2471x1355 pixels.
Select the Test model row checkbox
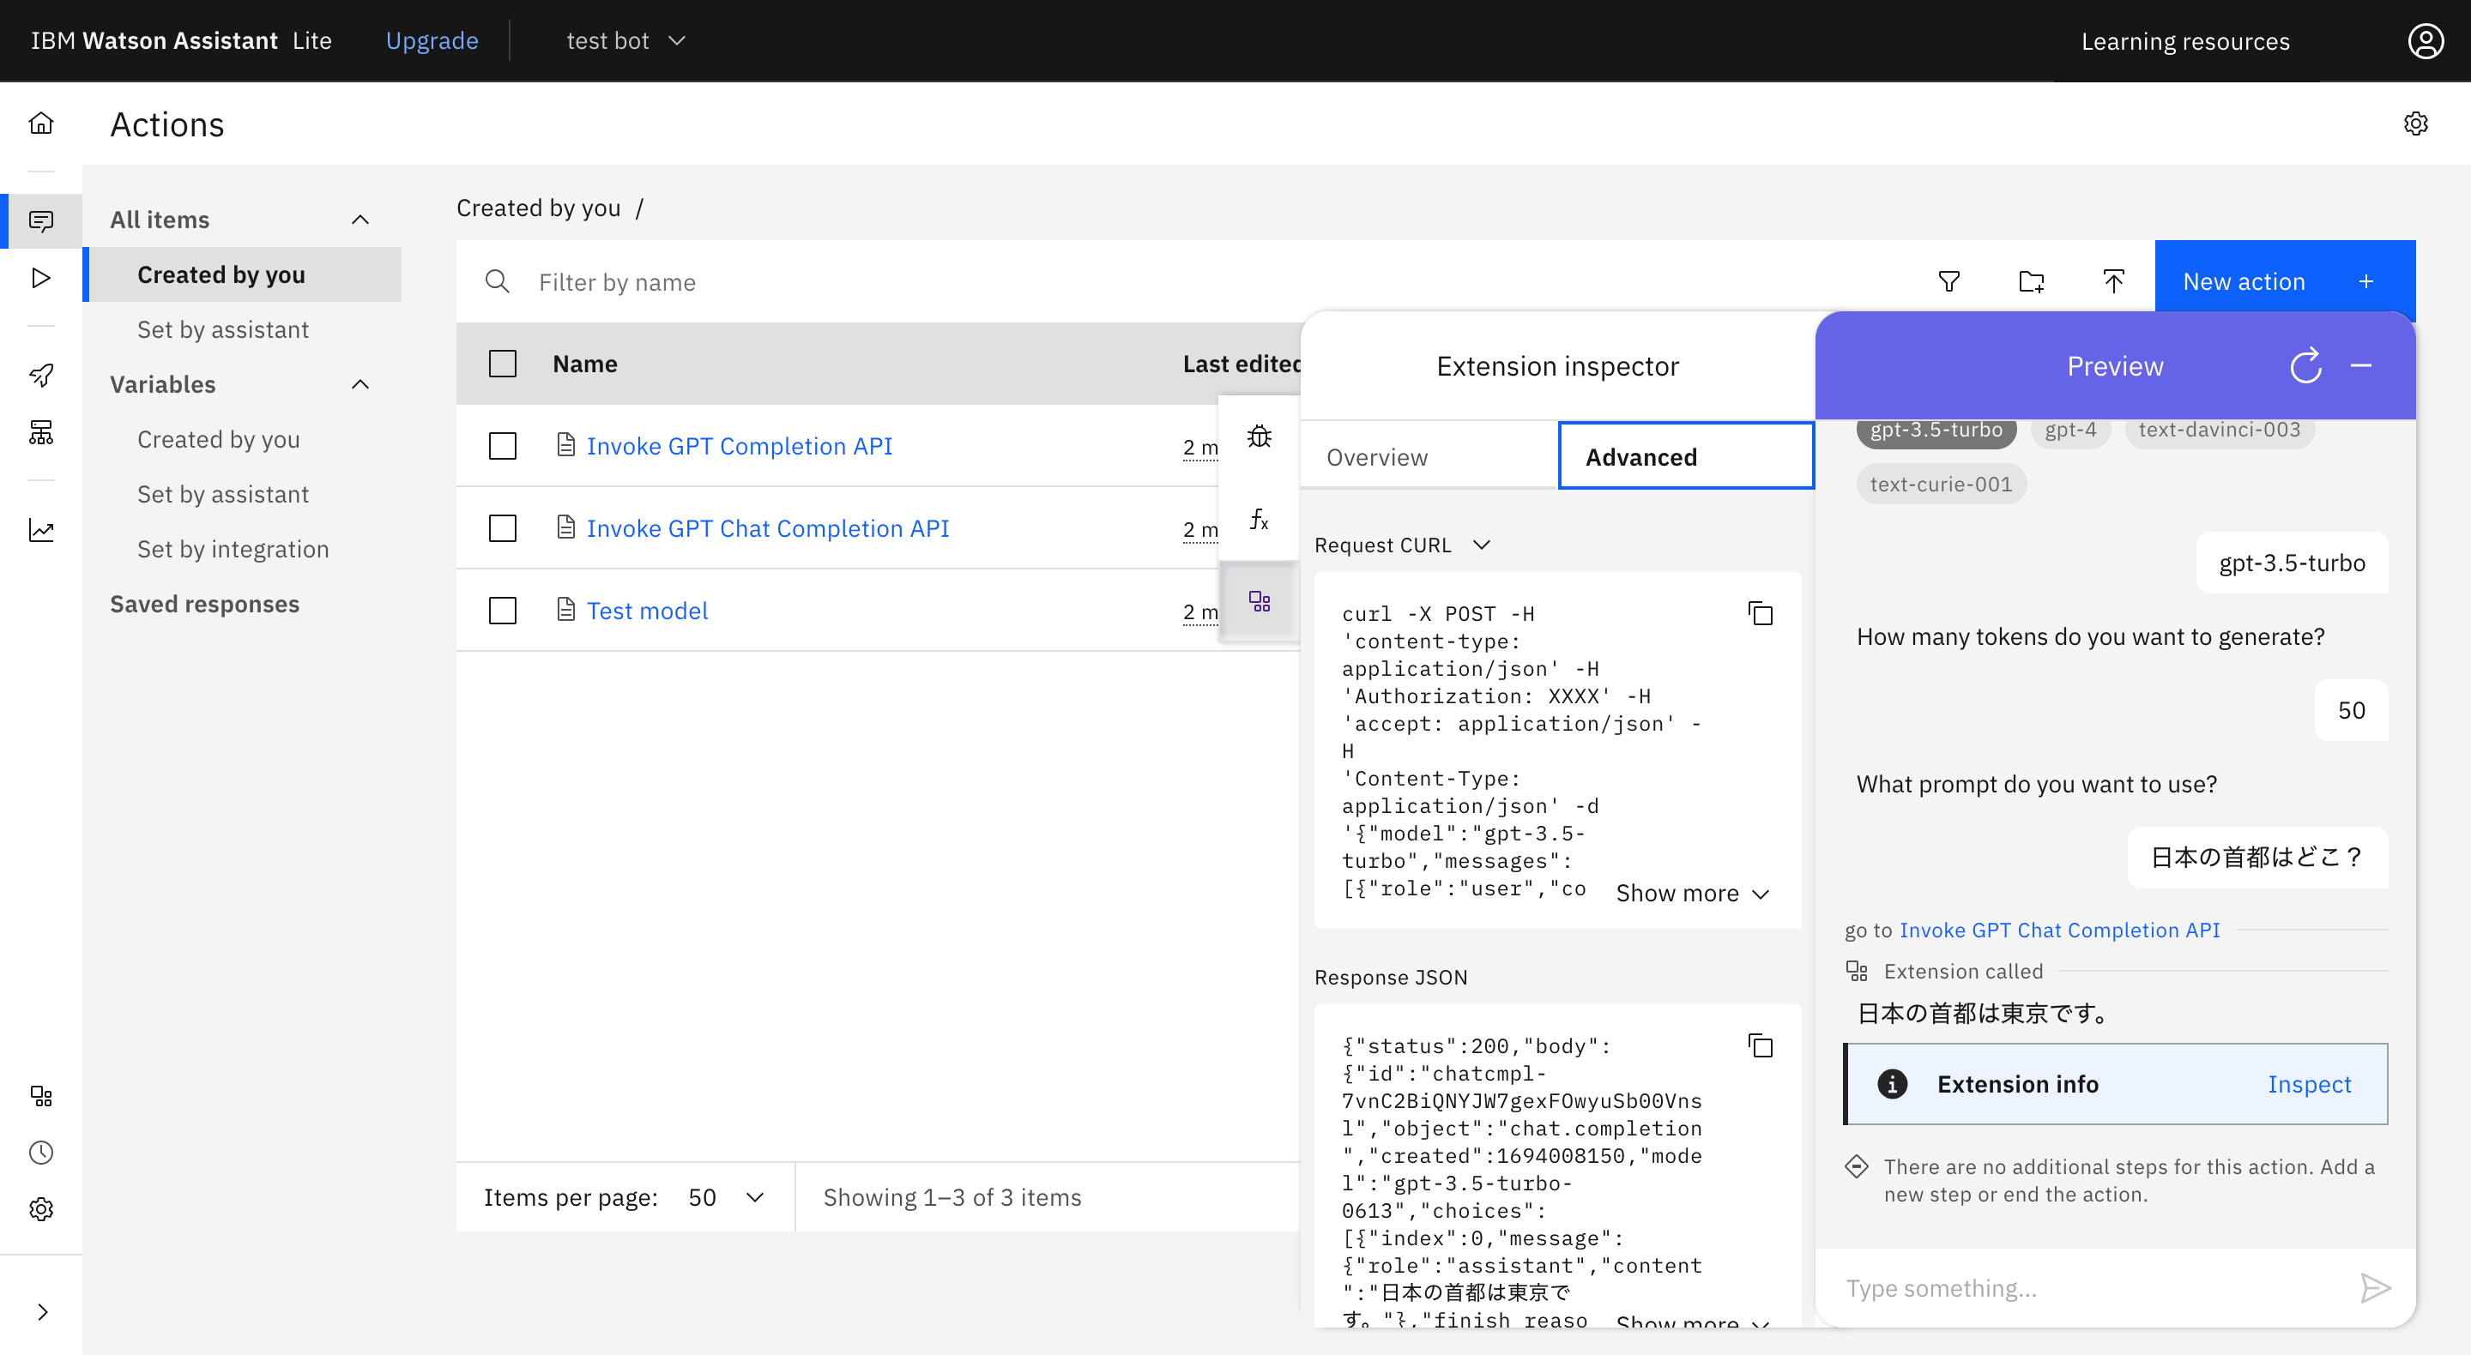click(503, 611)
